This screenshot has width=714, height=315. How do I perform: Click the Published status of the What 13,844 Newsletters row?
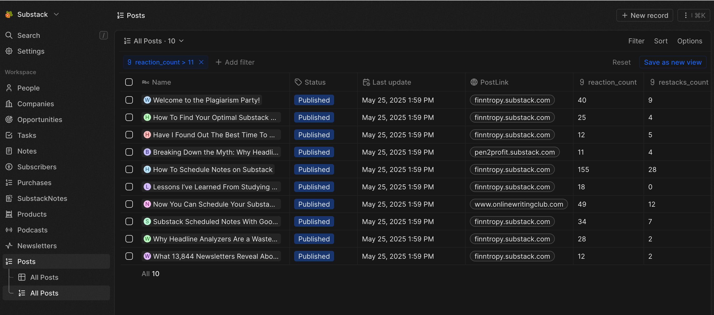(x=314, y=256)
